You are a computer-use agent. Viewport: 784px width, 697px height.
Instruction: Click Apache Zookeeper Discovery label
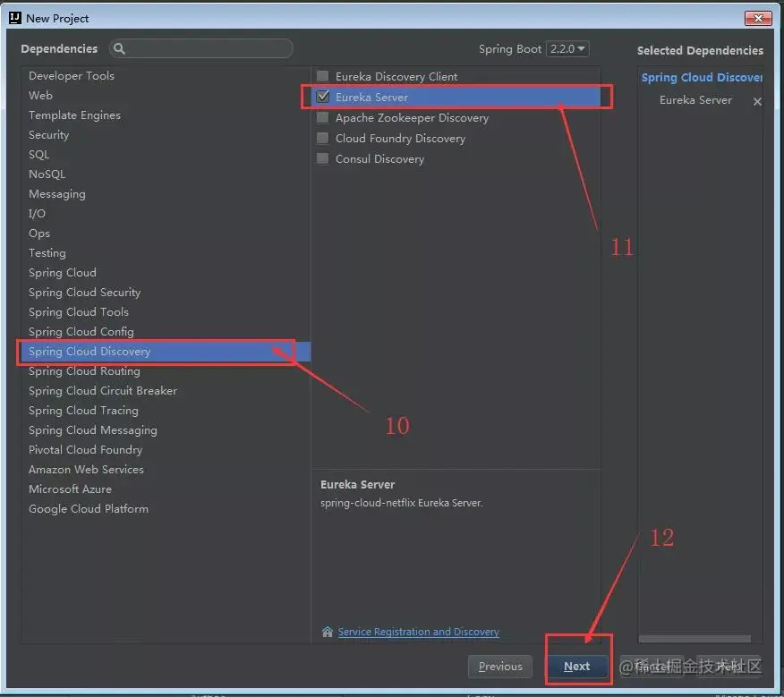click(x=412, y=118)
